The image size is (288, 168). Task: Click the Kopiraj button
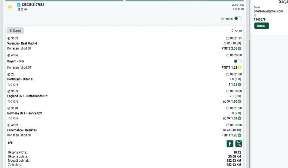pos(15,31)
